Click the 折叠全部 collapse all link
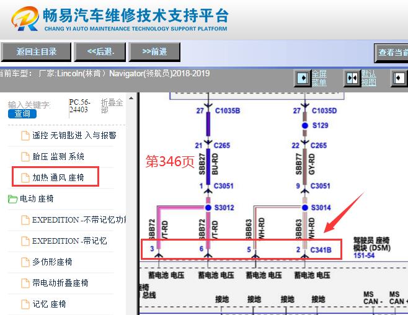 click(112, 106)
